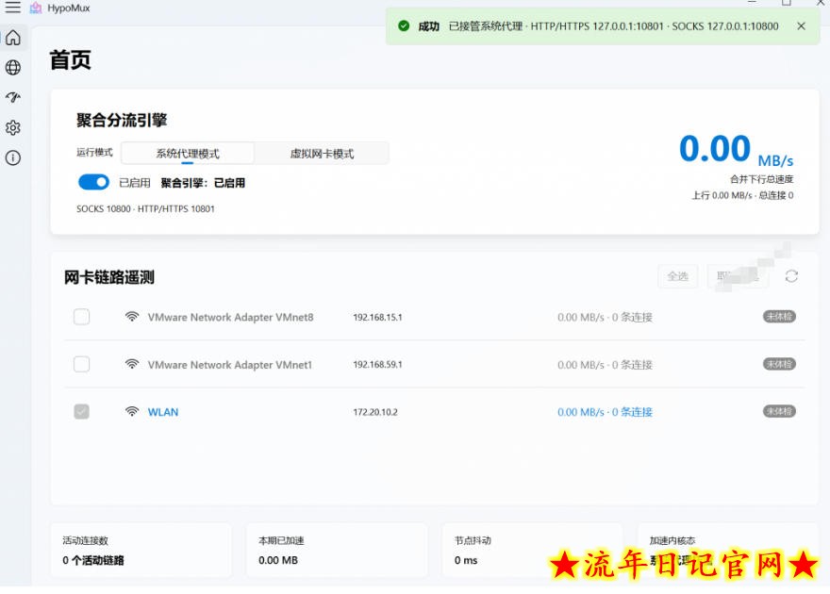Click the 网卡链路遥测 heading
Image resolution: width=830 pixels, height=594 pixels.
(109, 277)
